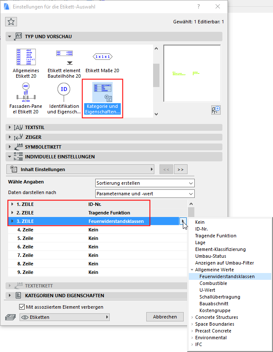This screenshot has width=273, height=352.
Task: Expand the Precast Concrete group
Action: click(192, 331)
